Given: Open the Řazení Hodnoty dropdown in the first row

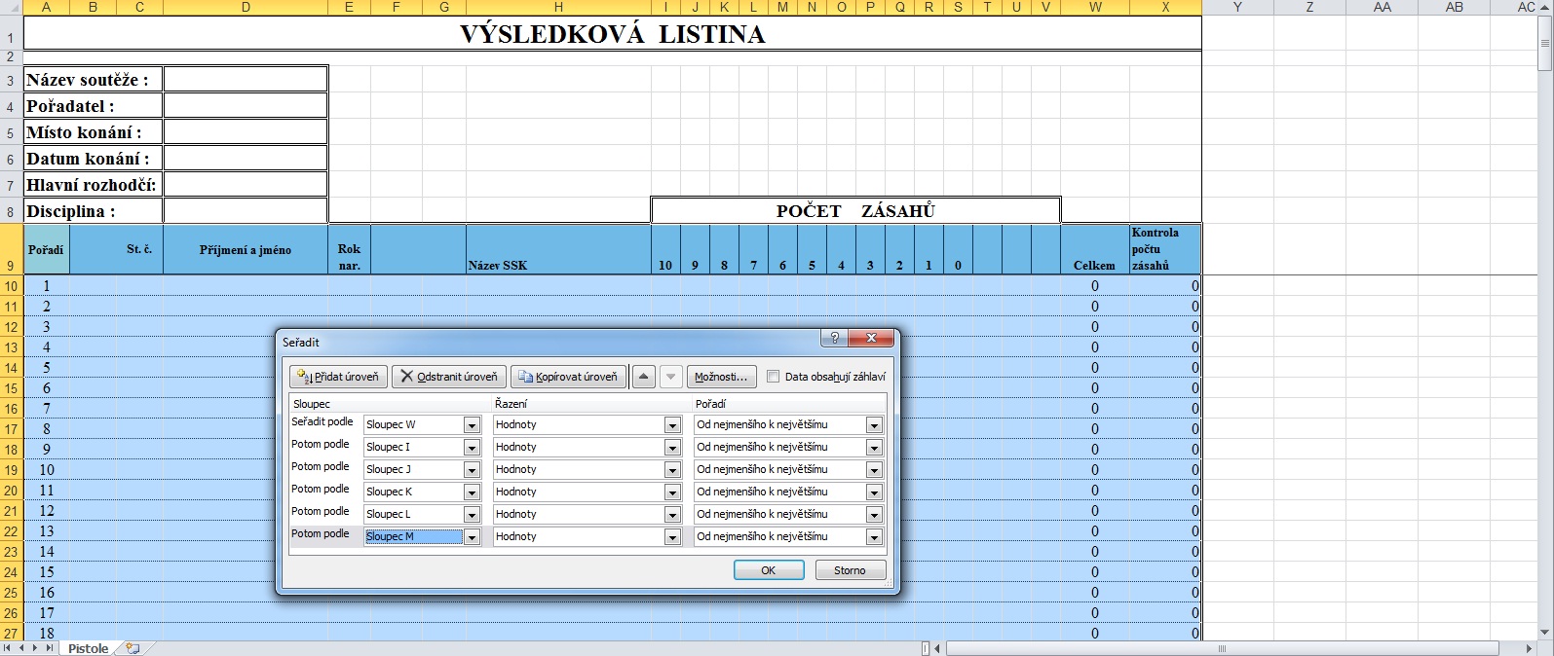Looking at the screenshot, I should point(671,425).
